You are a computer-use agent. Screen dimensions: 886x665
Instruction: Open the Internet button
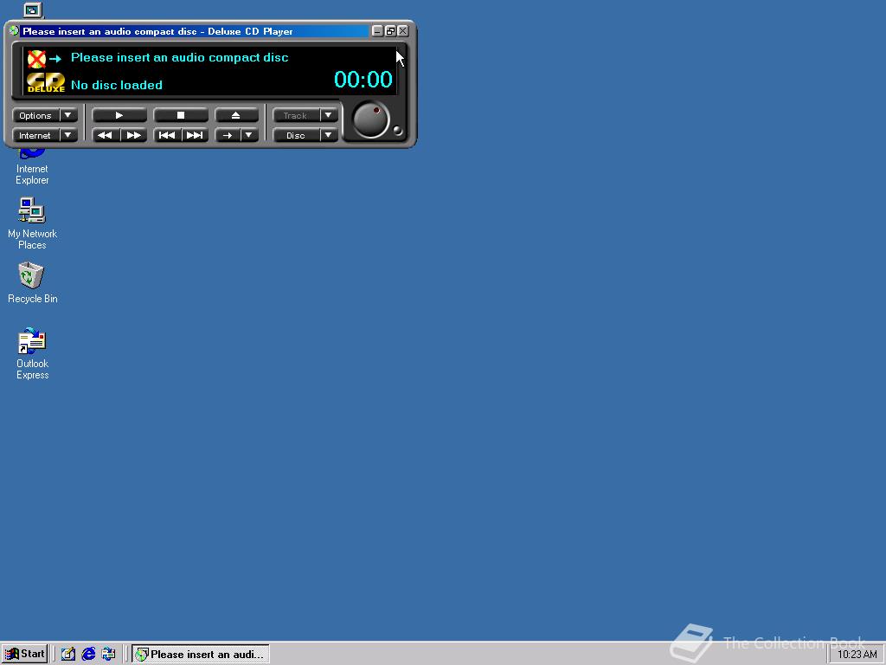click(35, 135)
